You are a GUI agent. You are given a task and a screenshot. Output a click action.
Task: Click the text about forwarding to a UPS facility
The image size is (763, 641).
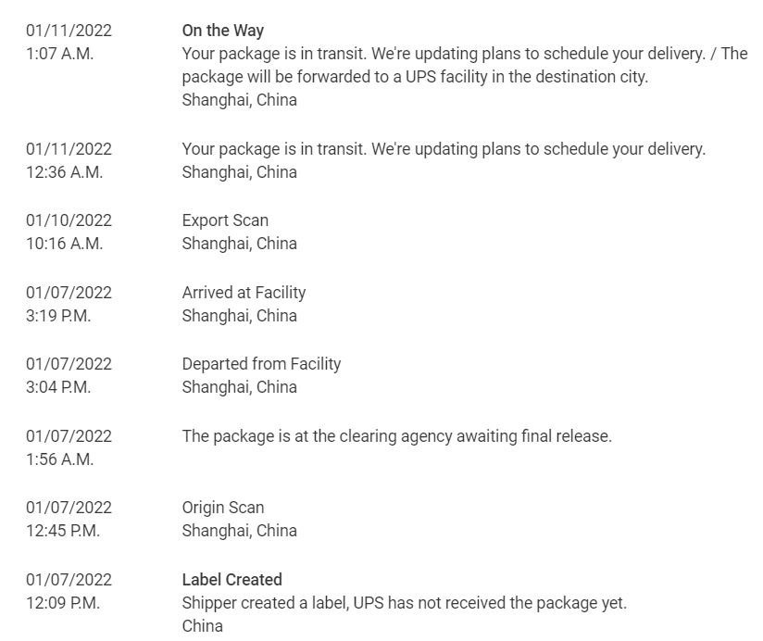415,77
